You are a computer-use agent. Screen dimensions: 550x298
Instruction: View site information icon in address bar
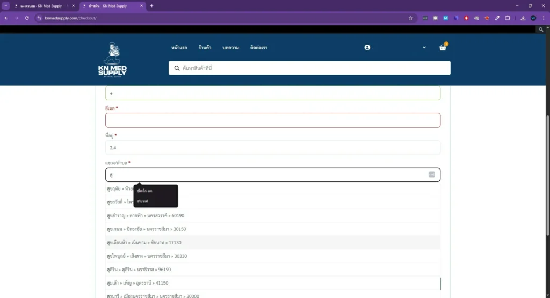click(x=39, y=18)
